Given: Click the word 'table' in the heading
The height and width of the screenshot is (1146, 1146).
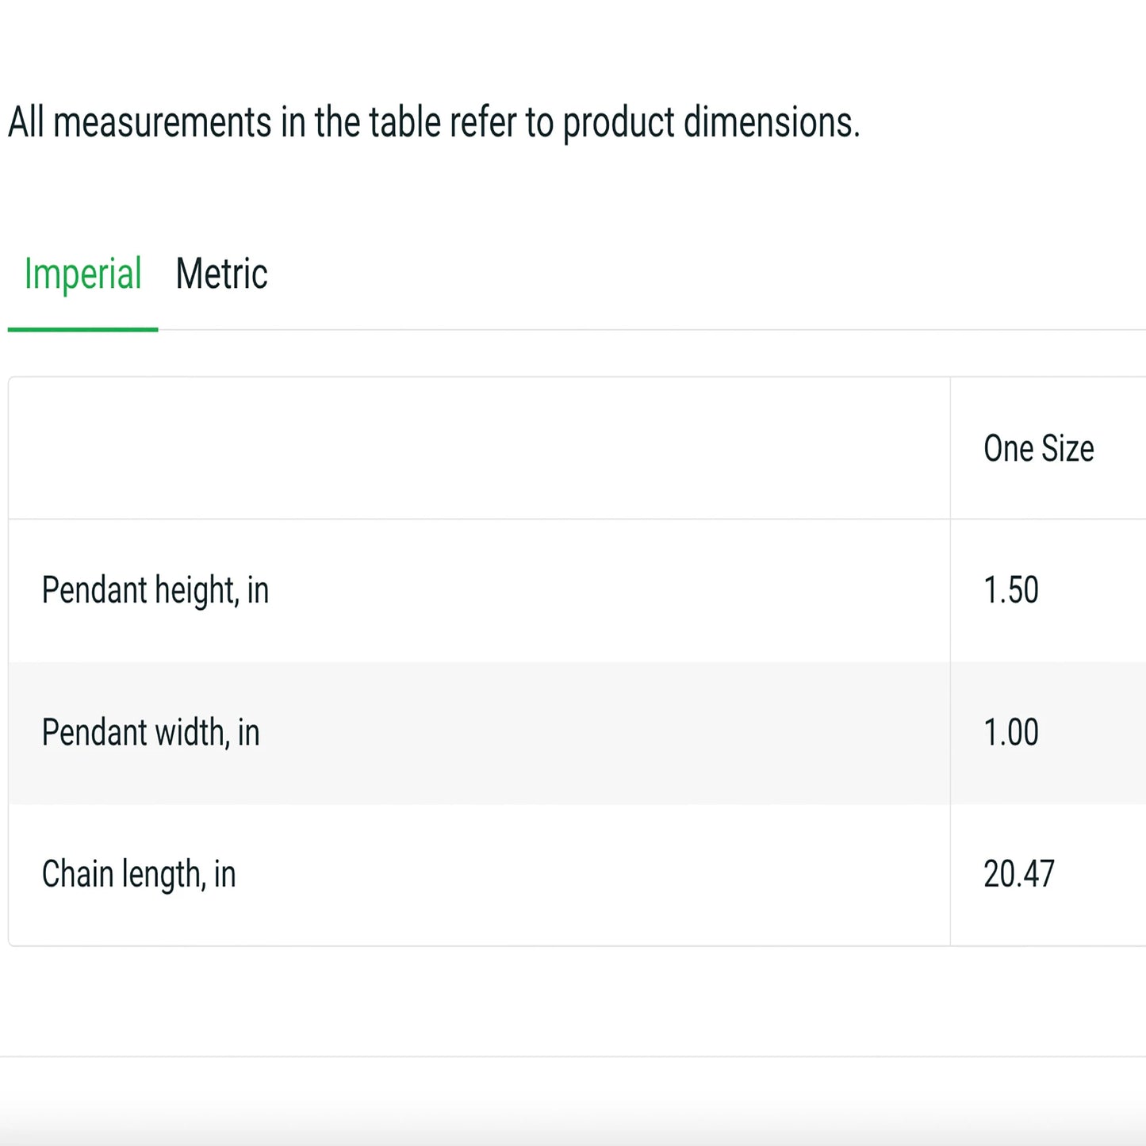Looking at the screenshot, I should click(404, 123).
